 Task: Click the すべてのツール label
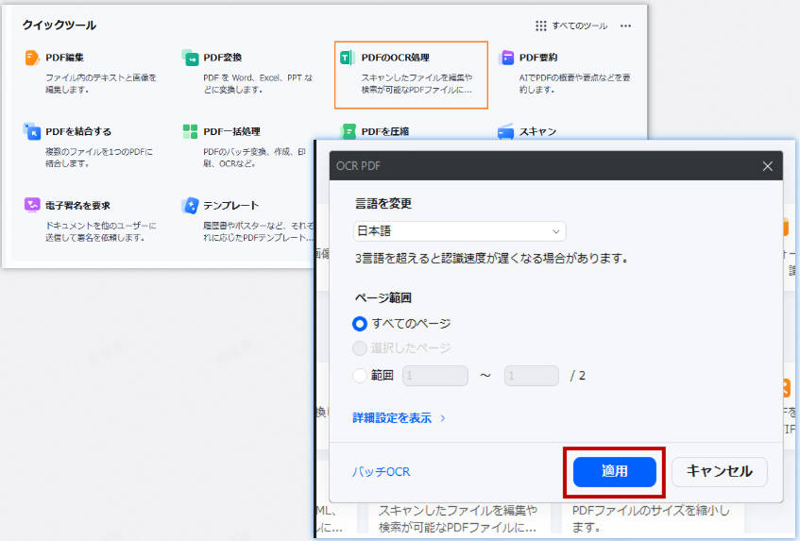click(580, 25)
